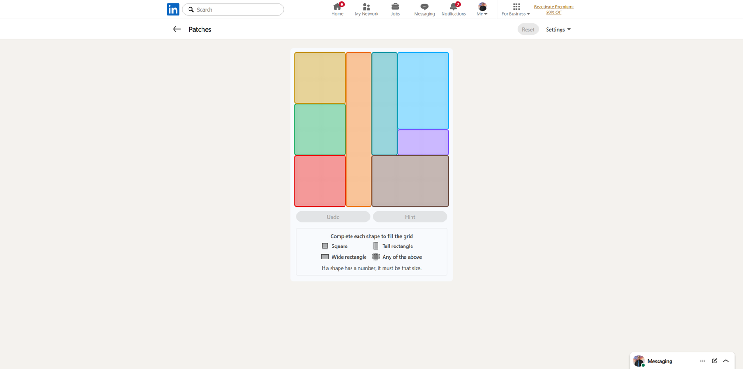
Task: Click the Undo button
Action: pyautogui.click(x=333, y=217)
